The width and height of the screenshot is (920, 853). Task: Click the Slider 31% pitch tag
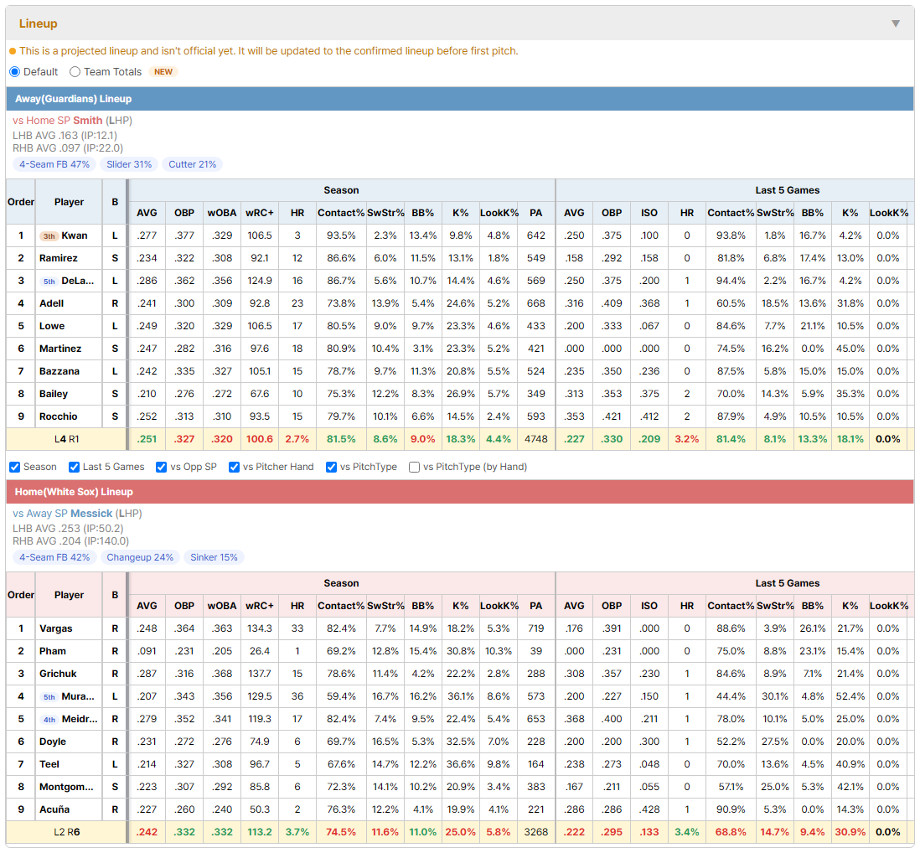129,164
